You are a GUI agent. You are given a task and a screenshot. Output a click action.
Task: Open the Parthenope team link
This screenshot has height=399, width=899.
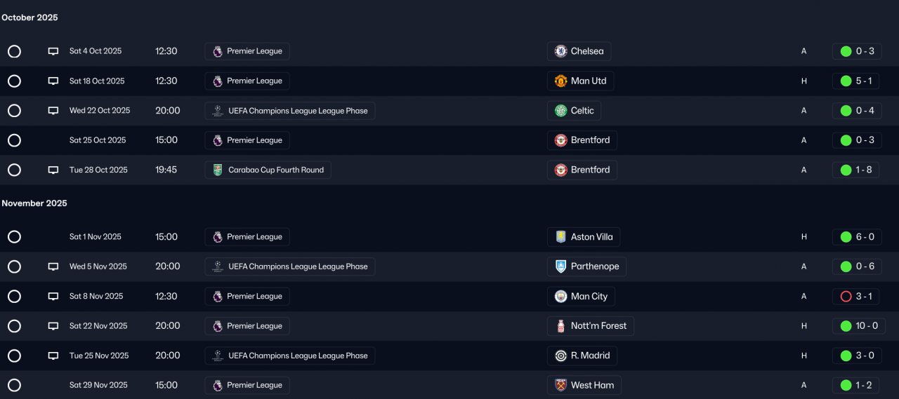(x=586, y=266)
